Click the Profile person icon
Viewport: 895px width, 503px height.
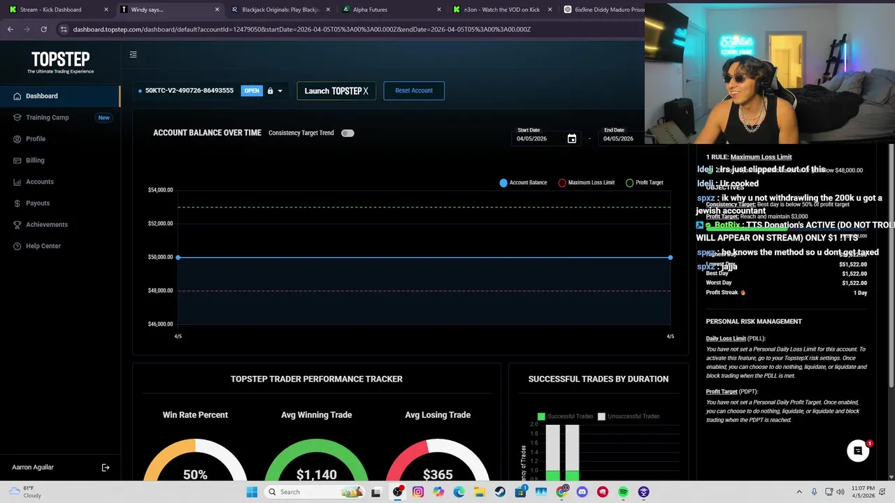pos(17,139)
